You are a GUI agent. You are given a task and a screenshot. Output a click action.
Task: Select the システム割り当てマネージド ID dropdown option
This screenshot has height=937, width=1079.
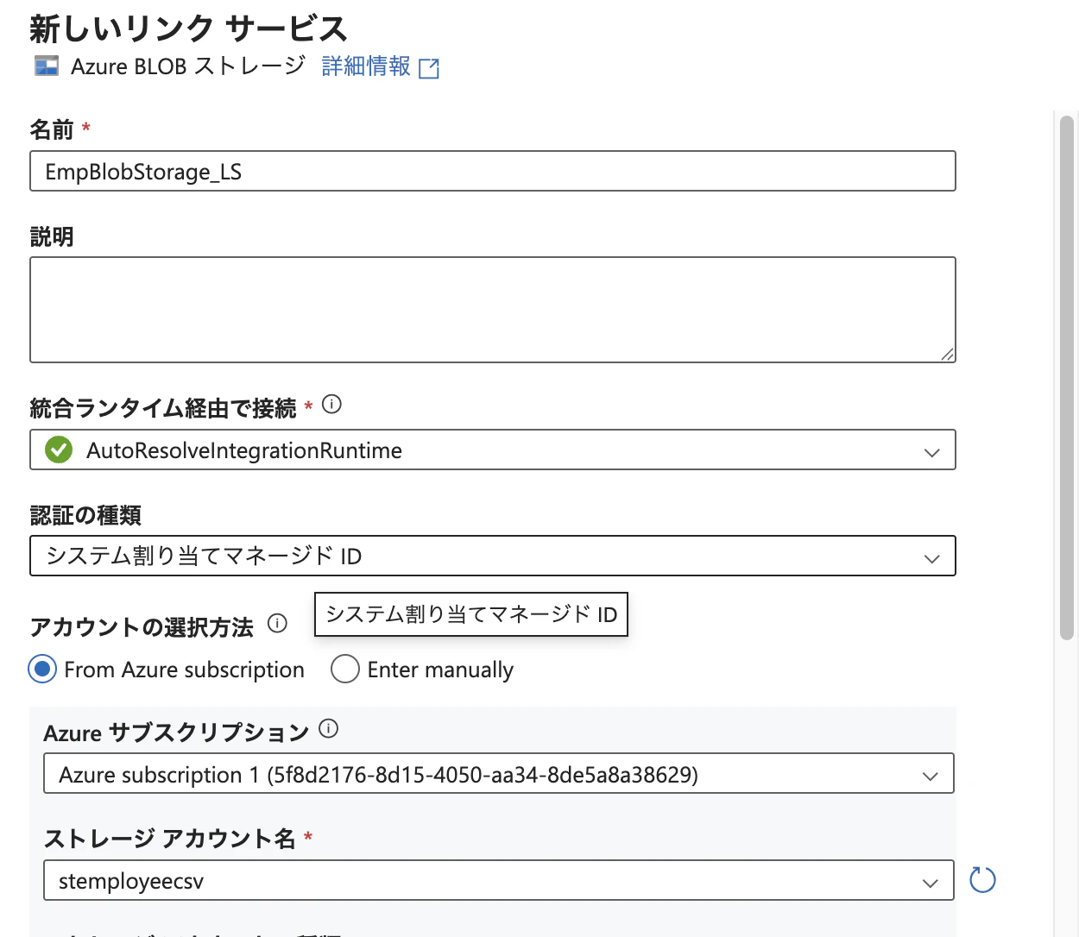tap(471, 614)
